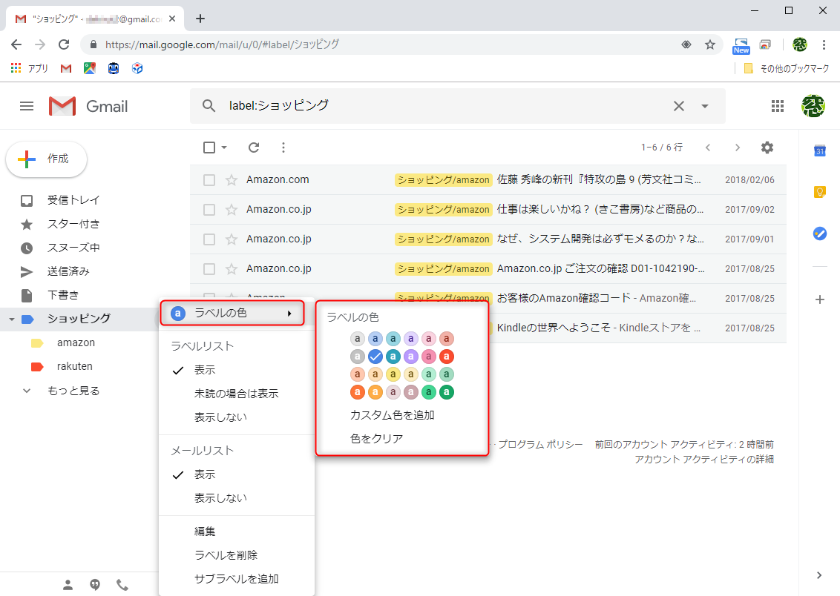Select 未読の場合は表示 under ラベルリスト
Image resolution: width=840 pixels, height=596 pixels.
pyautogui.click(x=236, y=393)
